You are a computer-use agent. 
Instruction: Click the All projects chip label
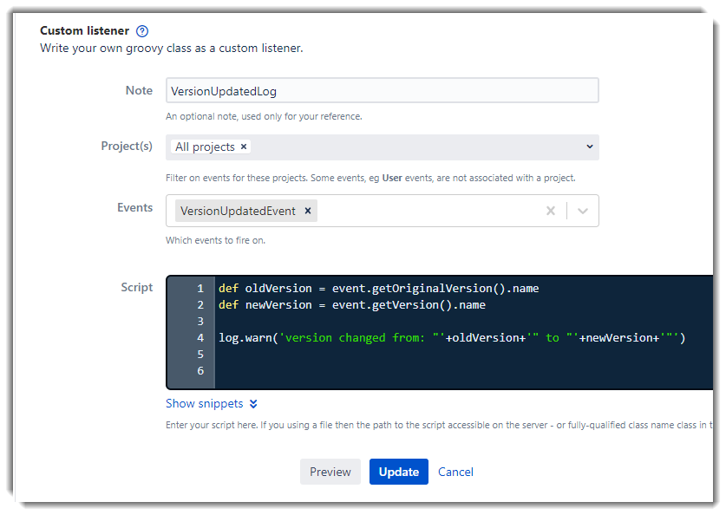(x=205, y=147)
